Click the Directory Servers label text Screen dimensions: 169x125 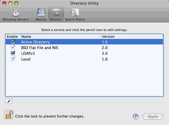coord(15,19)
